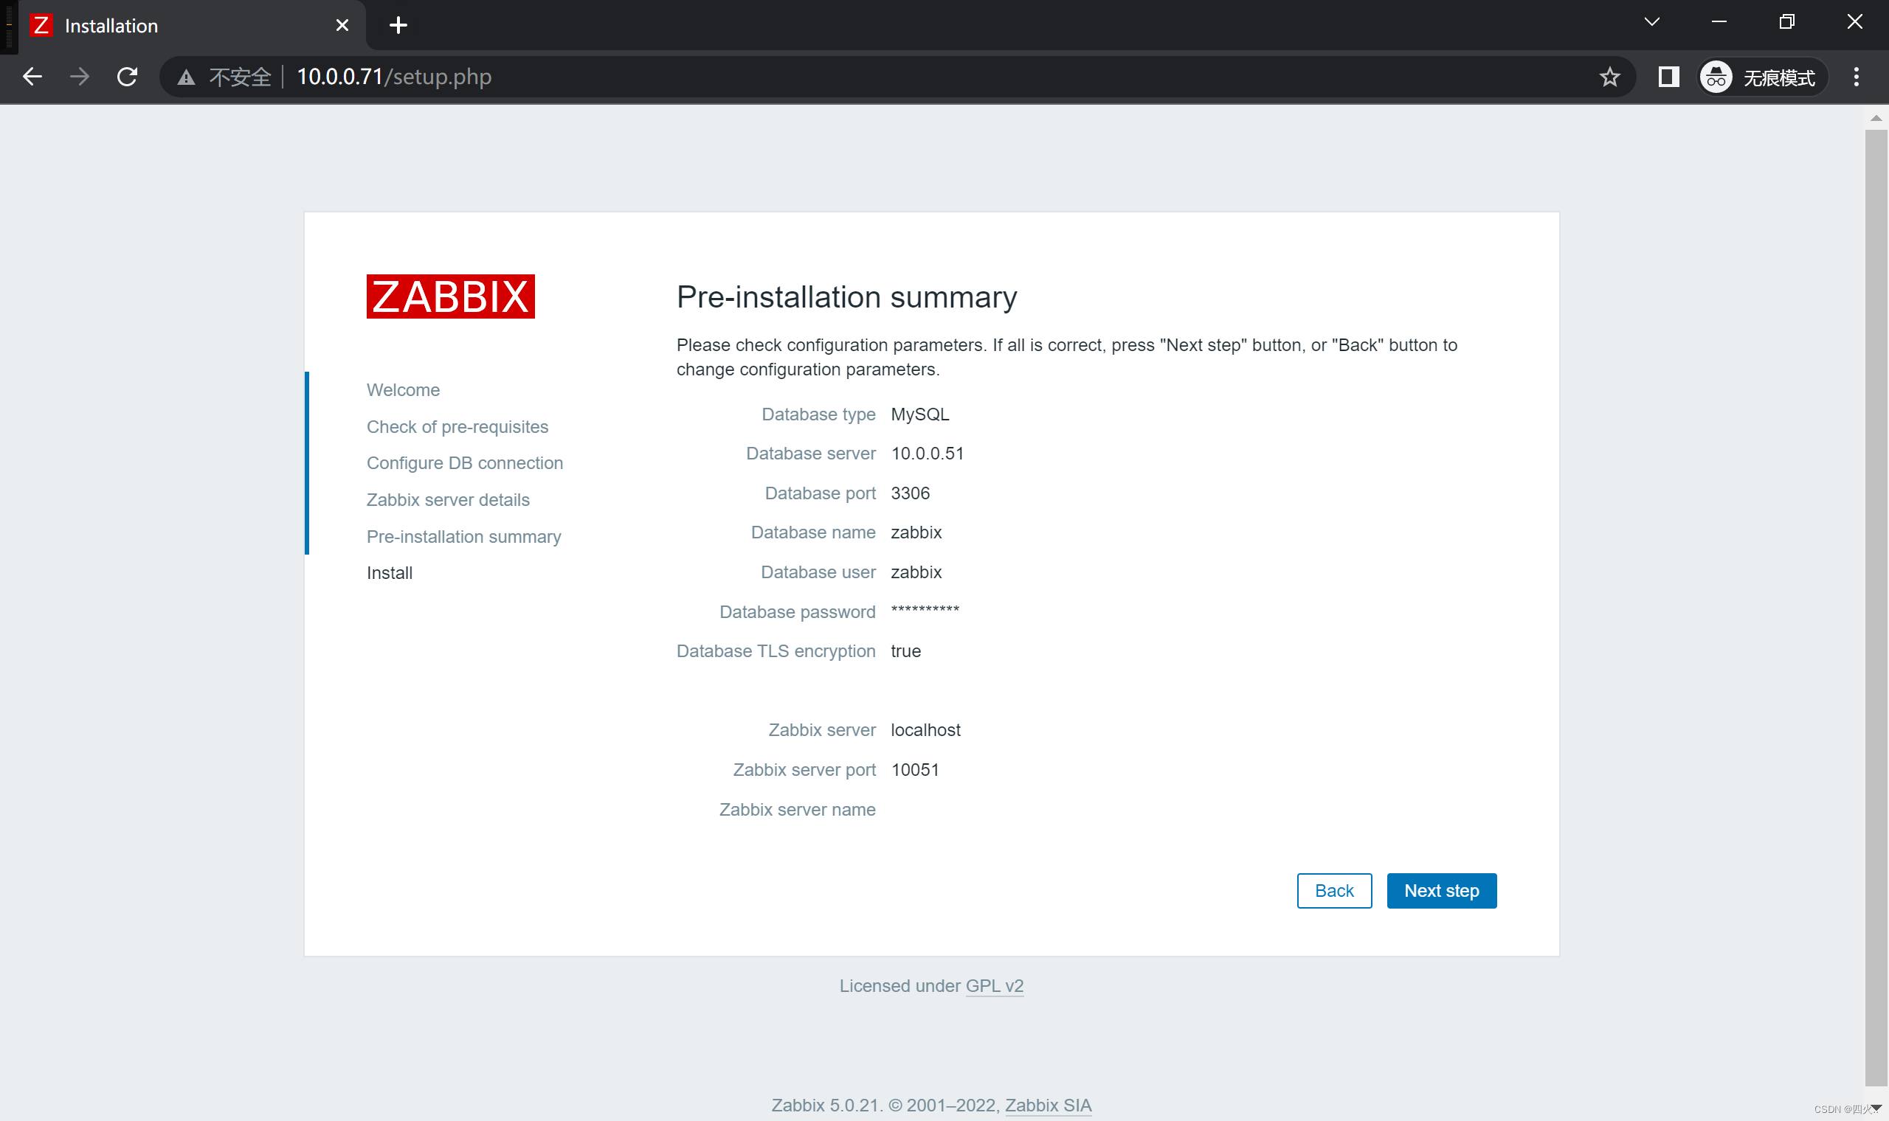Open the tab search dropdown arrow
This screenshot has height=1121, width=1889.
(x=1651, y=22)
